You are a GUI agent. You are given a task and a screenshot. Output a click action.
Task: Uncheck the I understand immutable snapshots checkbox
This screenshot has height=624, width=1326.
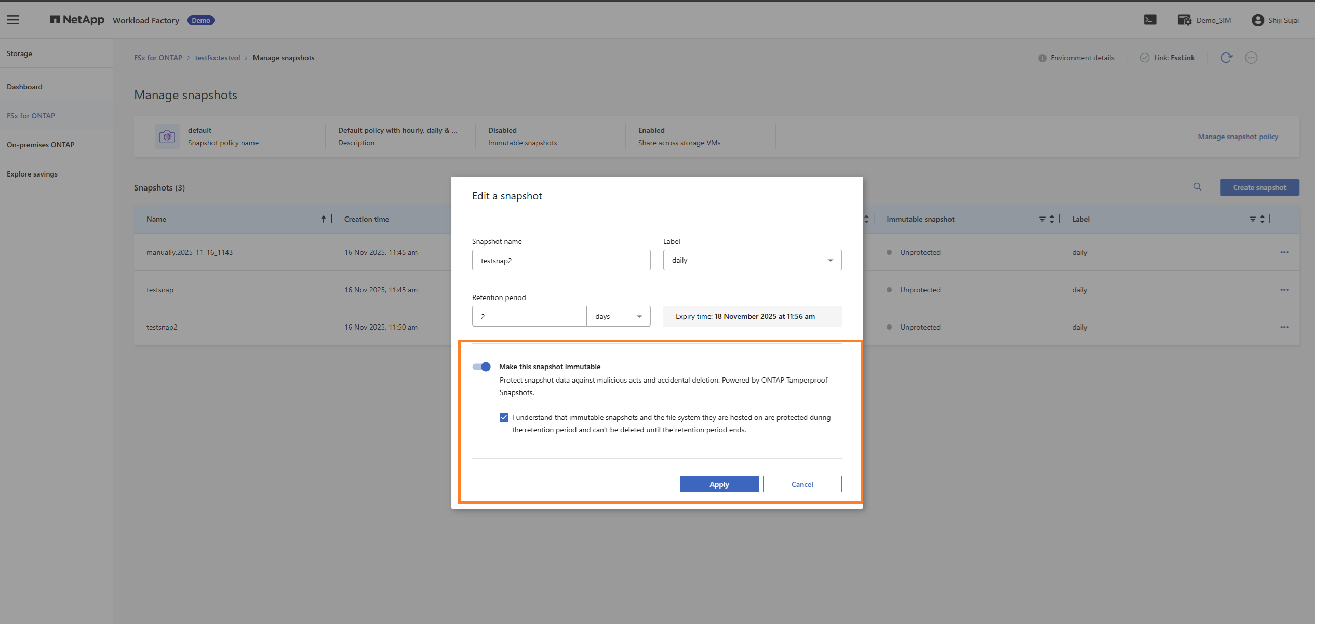coord(503,417)
